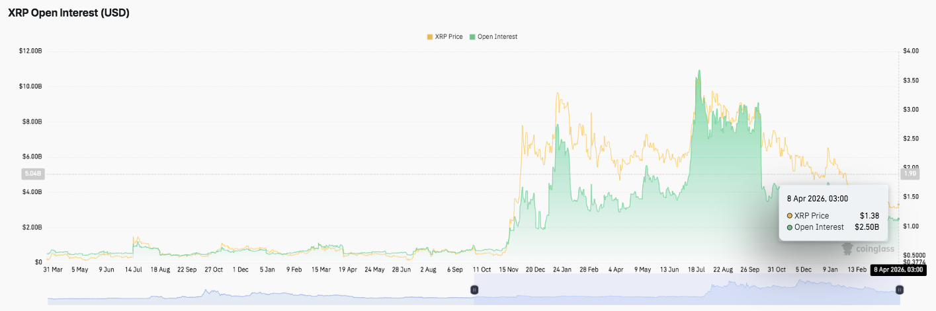
Task: Click the 18 Jul date label
Action: pyautogui.click(x=696, y=269)
